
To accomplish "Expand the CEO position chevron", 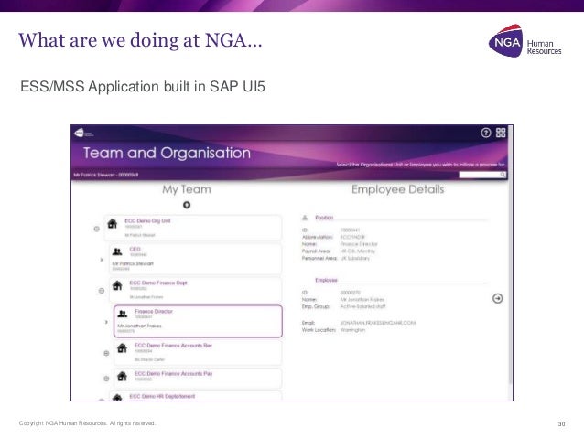I will (x=102, y=260).
